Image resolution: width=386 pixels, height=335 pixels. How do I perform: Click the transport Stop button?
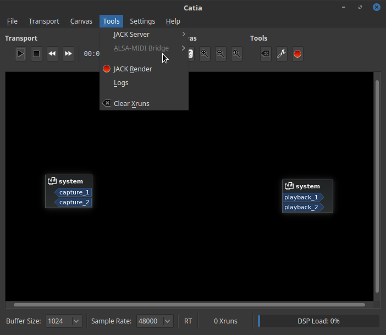coord(36,54)
